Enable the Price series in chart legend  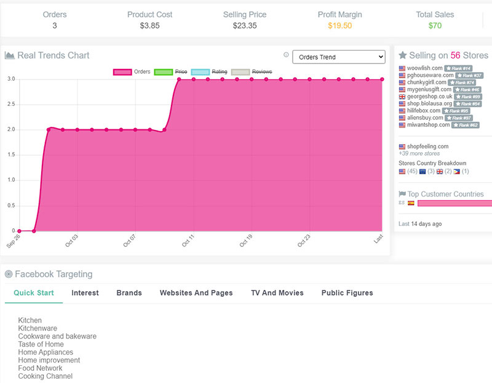click(172, 72)
